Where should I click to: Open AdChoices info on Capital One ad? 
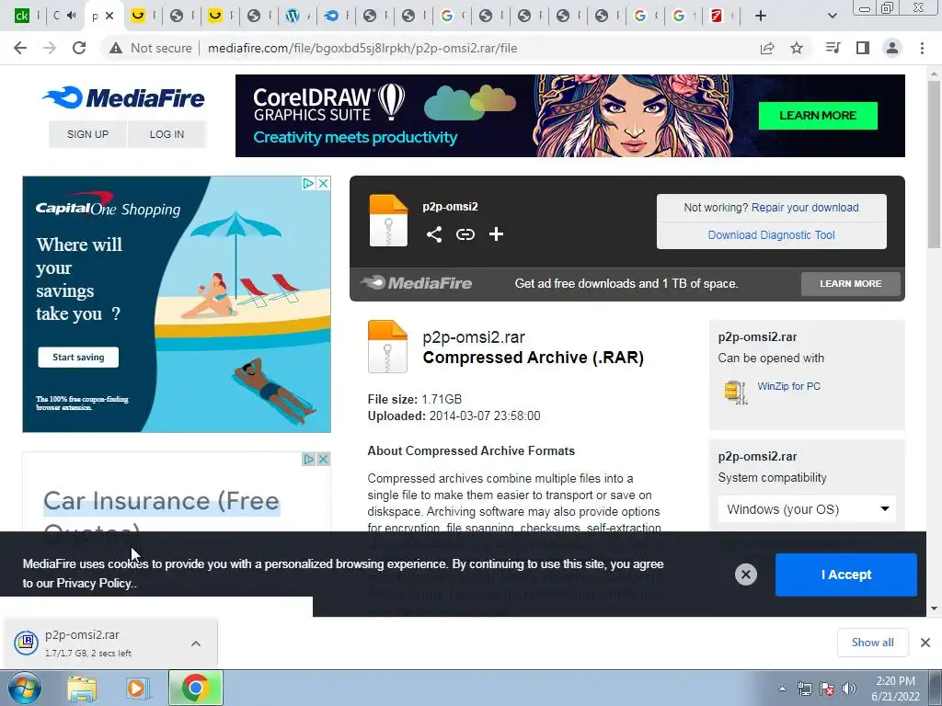pyautogui.click(x=308, y=183)
